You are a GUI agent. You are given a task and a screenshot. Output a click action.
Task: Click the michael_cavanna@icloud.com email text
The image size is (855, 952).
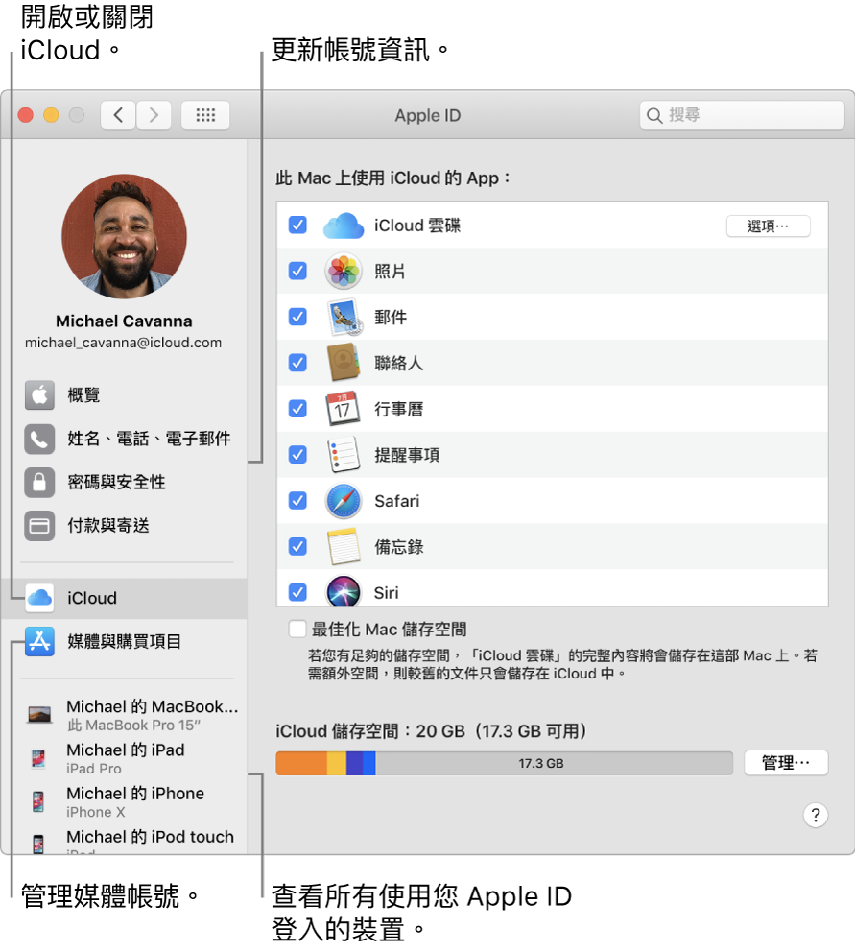[123, 343]
